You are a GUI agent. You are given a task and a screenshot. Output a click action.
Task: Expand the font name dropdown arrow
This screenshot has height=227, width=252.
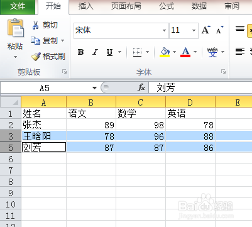[x=165, y=31]
